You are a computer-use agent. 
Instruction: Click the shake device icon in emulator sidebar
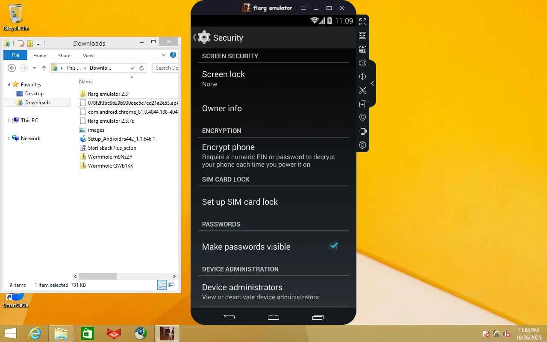362,131
